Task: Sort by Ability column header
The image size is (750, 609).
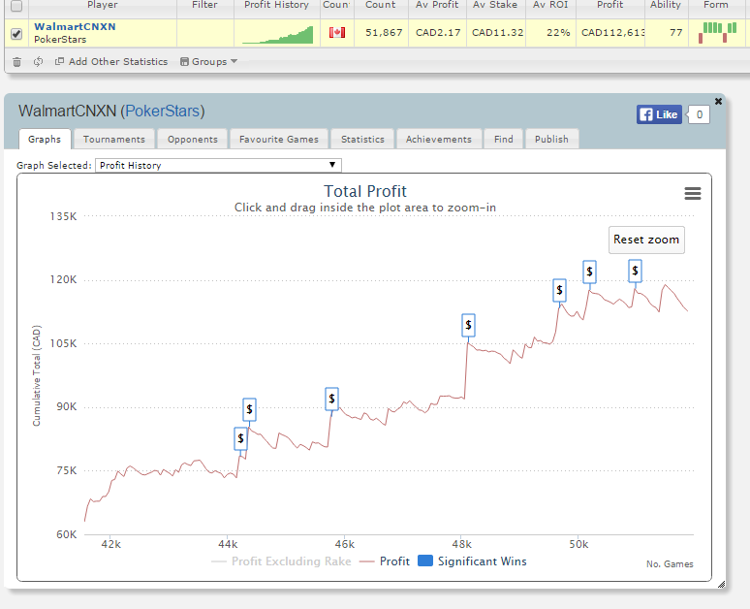Action: (666, 5)
